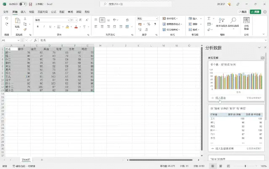Center cell text horizontally
Screen dimensions: 269x169
pyautogui.click(x=102, y=26)
